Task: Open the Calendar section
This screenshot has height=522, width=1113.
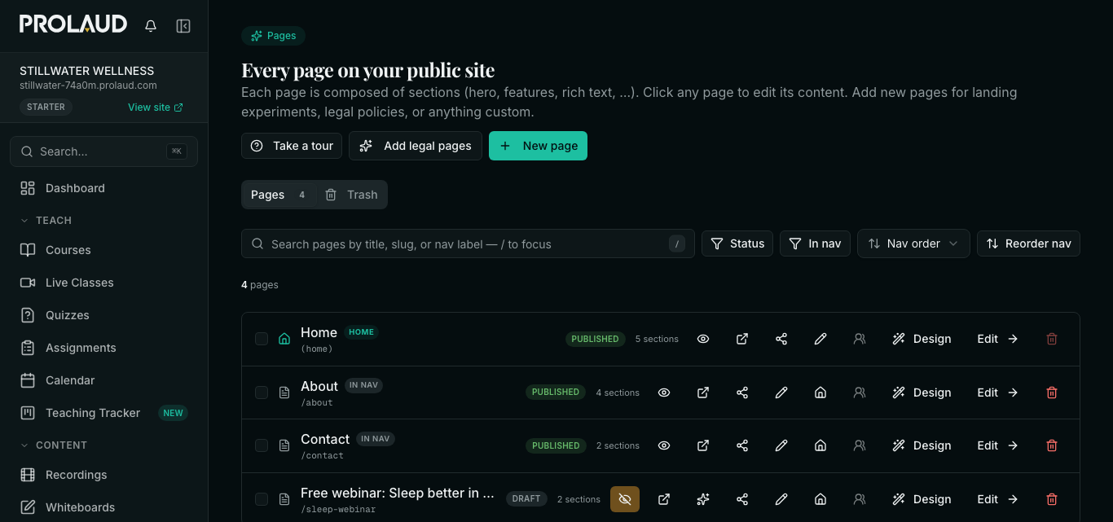Action: click(104, 380)
